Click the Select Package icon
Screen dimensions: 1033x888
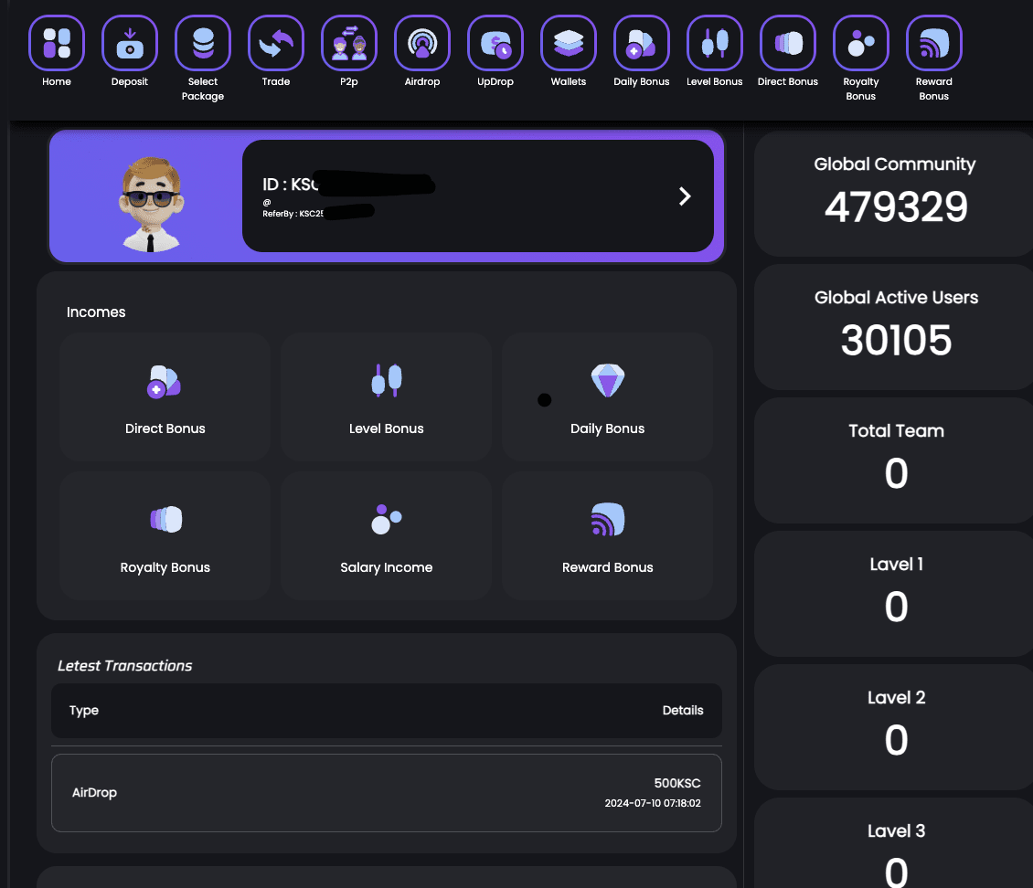point(203,43)
